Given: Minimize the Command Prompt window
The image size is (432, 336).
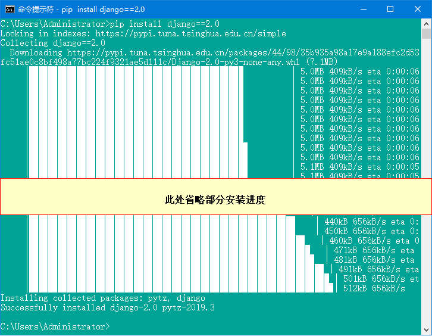Looking at the screenshot, I should (363, 10).
